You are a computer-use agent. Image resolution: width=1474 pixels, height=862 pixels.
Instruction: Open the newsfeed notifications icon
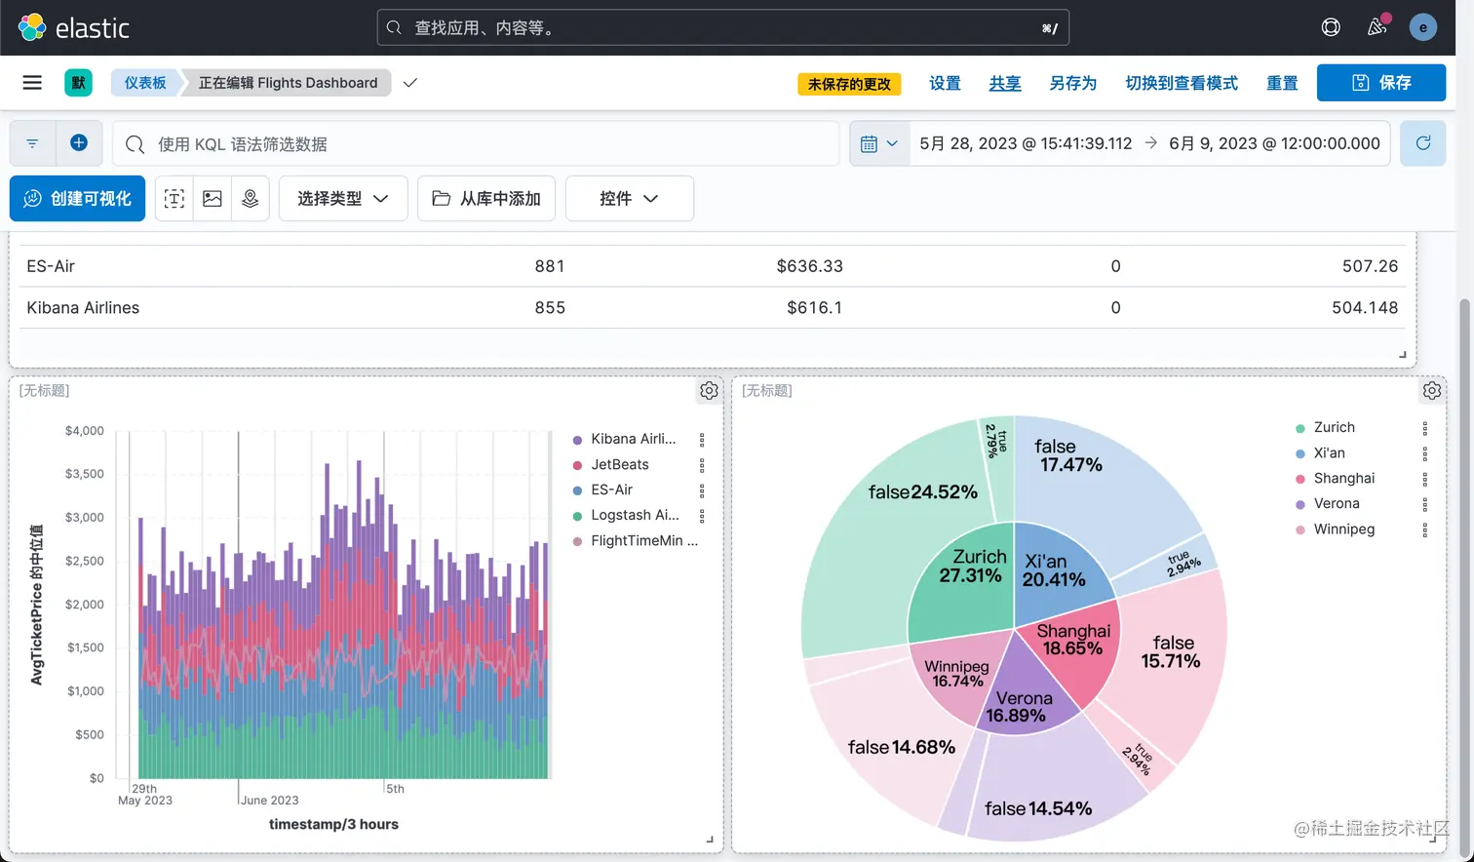(1377, 27)
